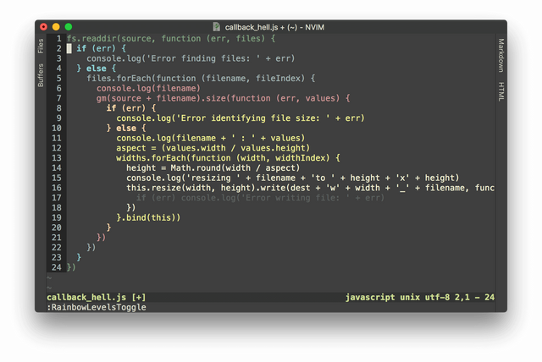
Task: Click 'unix' file format in status line
Action: point(410,298)
